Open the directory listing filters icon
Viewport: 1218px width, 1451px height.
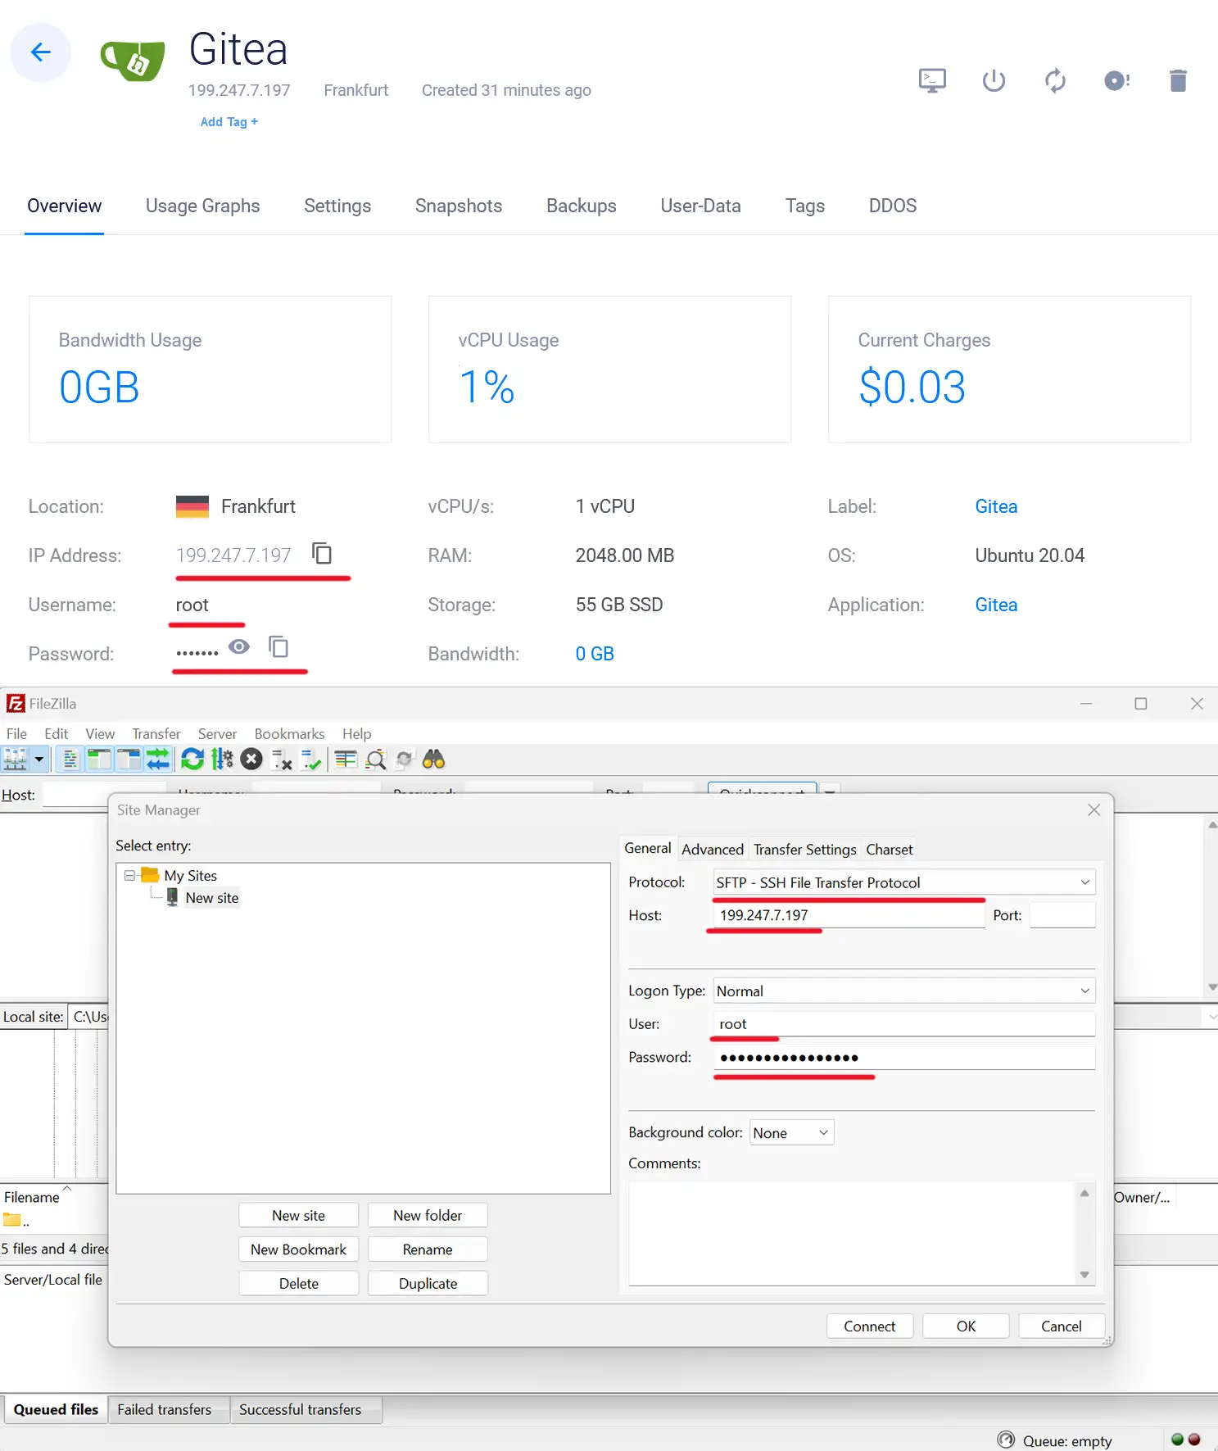click(x=346, y=760)
